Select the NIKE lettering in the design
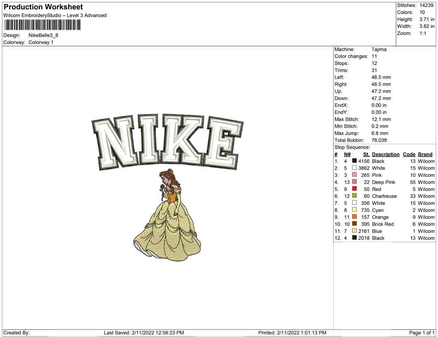Image resolution: width=438 pixels, height=337 pixels. coord(168,142)
